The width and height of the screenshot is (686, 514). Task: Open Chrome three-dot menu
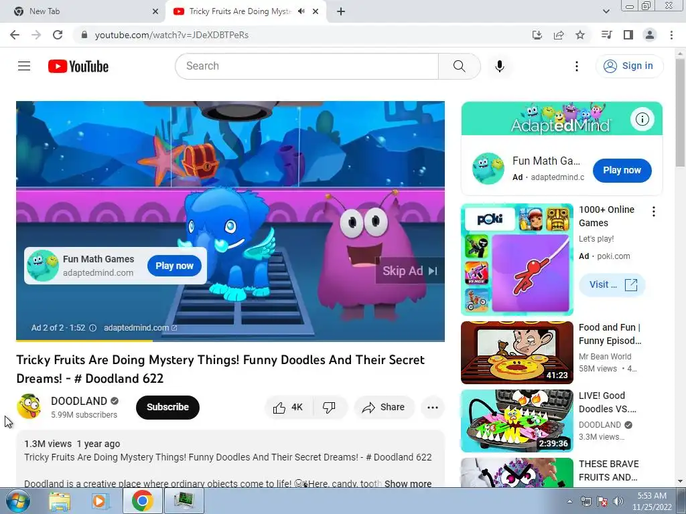pyautogui.click(x=671, y=35)
